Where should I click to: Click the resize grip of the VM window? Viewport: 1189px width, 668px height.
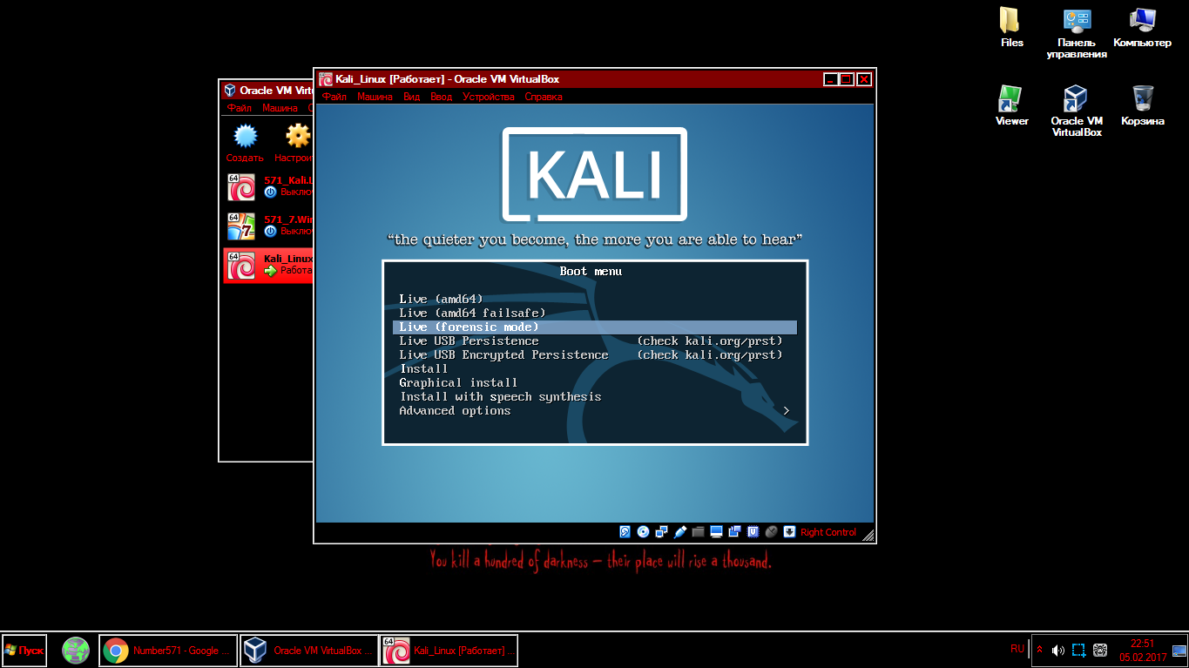click(x=868, y=534)
